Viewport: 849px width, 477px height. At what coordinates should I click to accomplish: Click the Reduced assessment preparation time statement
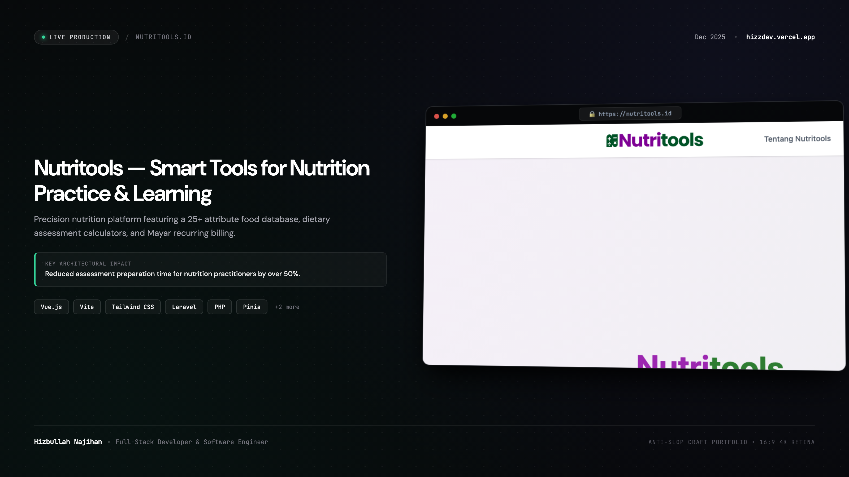[x=172, y=274]
